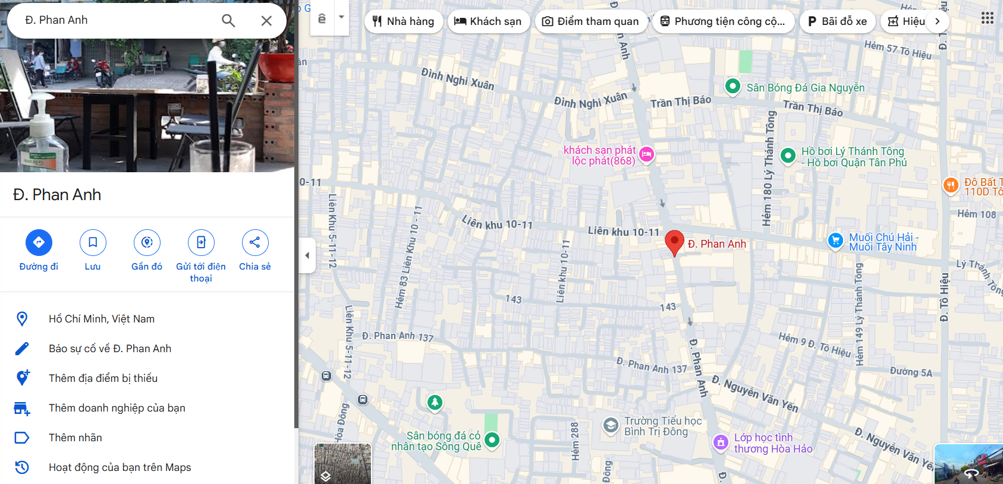Image resolution: width=1003 pixels, height=484 pixels.
Task: Click Sân Bóng Đá Gia Nguyễn marker
Action: pos(733,87)
